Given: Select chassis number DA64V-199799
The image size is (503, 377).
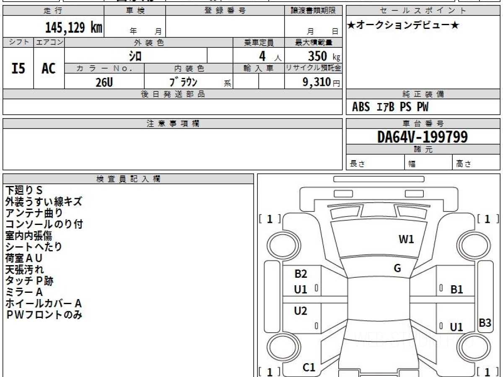Looking at the screenshot, I should [x=423, y=137].
